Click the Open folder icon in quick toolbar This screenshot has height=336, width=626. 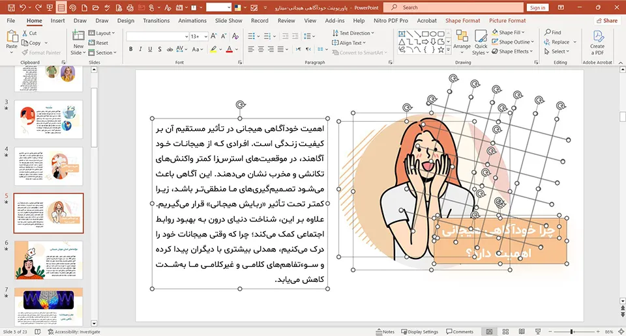tap(95, 8)
